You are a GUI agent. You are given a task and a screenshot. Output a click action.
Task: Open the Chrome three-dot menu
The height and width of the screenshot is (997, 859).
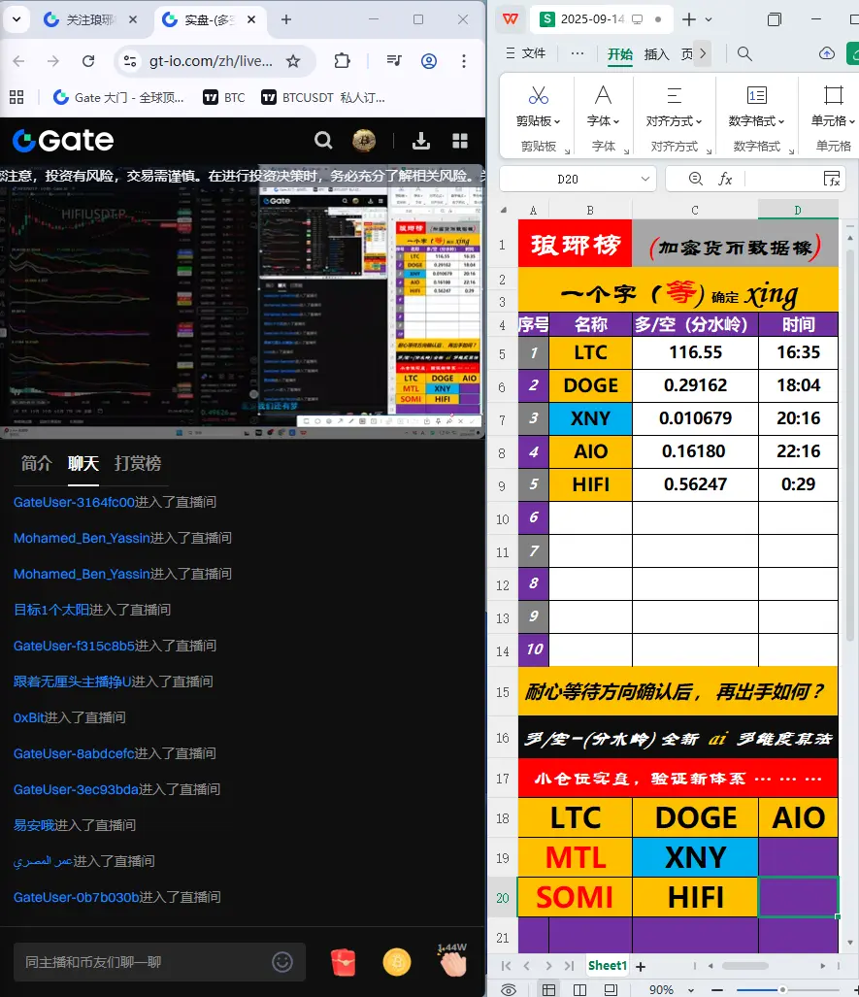click(464, 61)
